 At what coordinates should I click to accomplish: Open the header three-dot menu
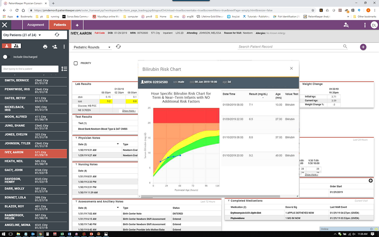(x=365, y=25)
